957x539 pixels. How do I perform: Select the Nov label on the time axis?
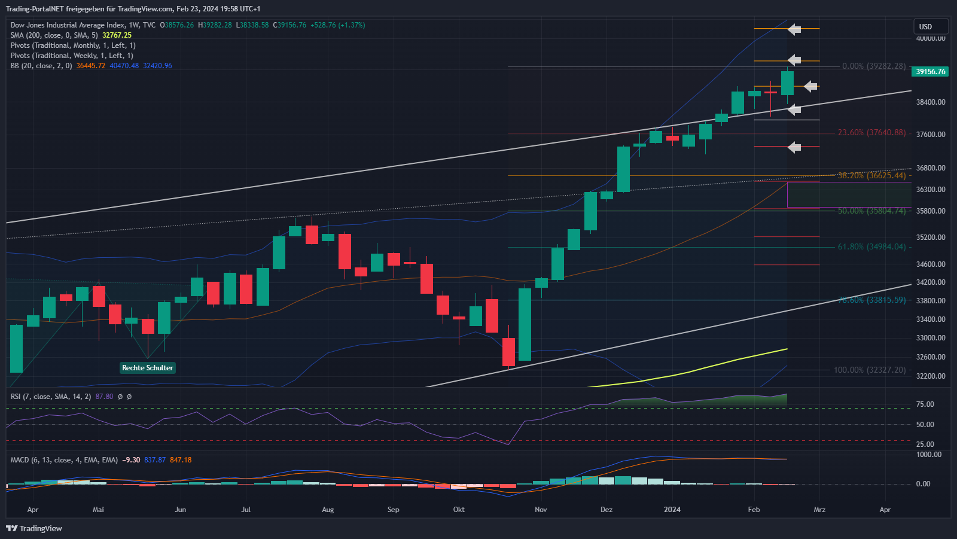541,510
